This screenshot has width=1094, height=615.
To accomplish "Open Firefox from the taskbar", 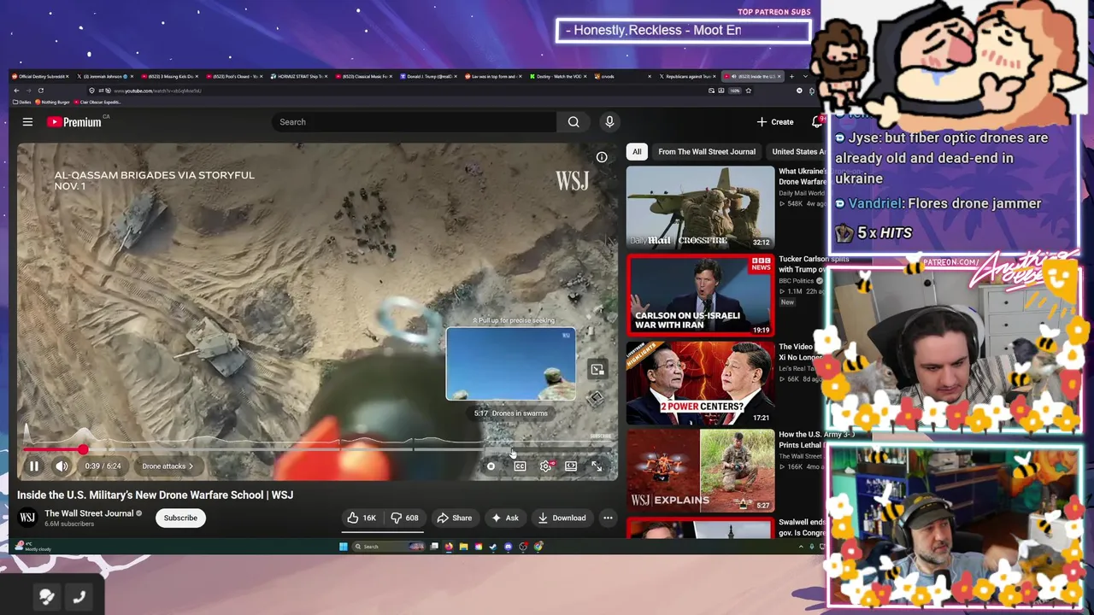I will point(450,547).
